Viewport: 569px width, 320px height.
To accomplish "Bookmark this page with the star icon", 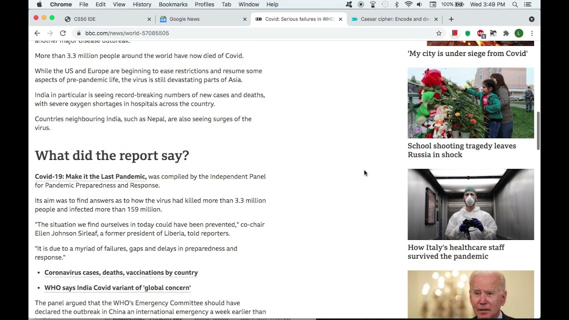I will 439,33.
